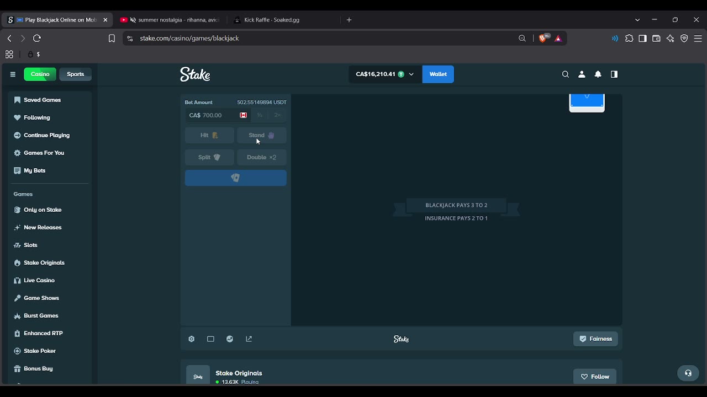Image resolution: width=707 pixels, height=397 pixels.
Task: Open Brave Rewards triangle icon
Action: pos(558,38)
